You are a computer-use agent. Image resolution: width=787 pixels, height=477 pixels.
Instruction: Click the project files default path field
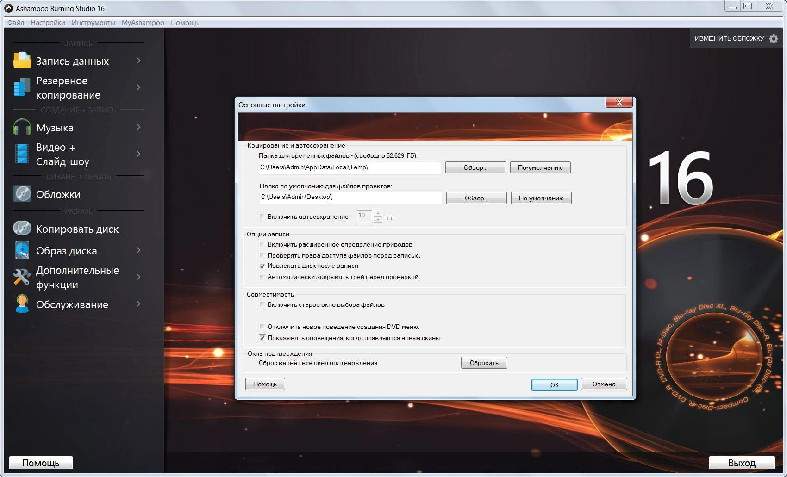pyautogui.click(x=350, y=198)
